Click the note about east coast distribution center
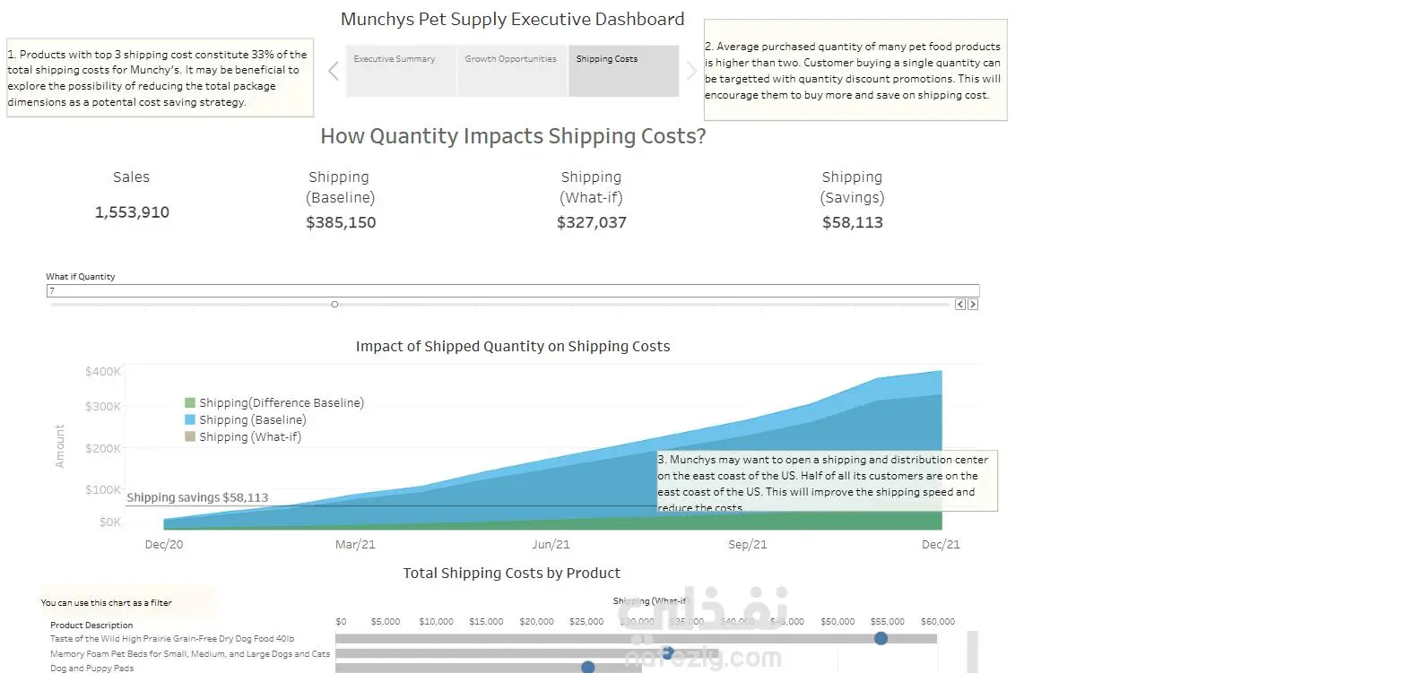Viewport: 1406px width, 673px height. pos(827,482)
